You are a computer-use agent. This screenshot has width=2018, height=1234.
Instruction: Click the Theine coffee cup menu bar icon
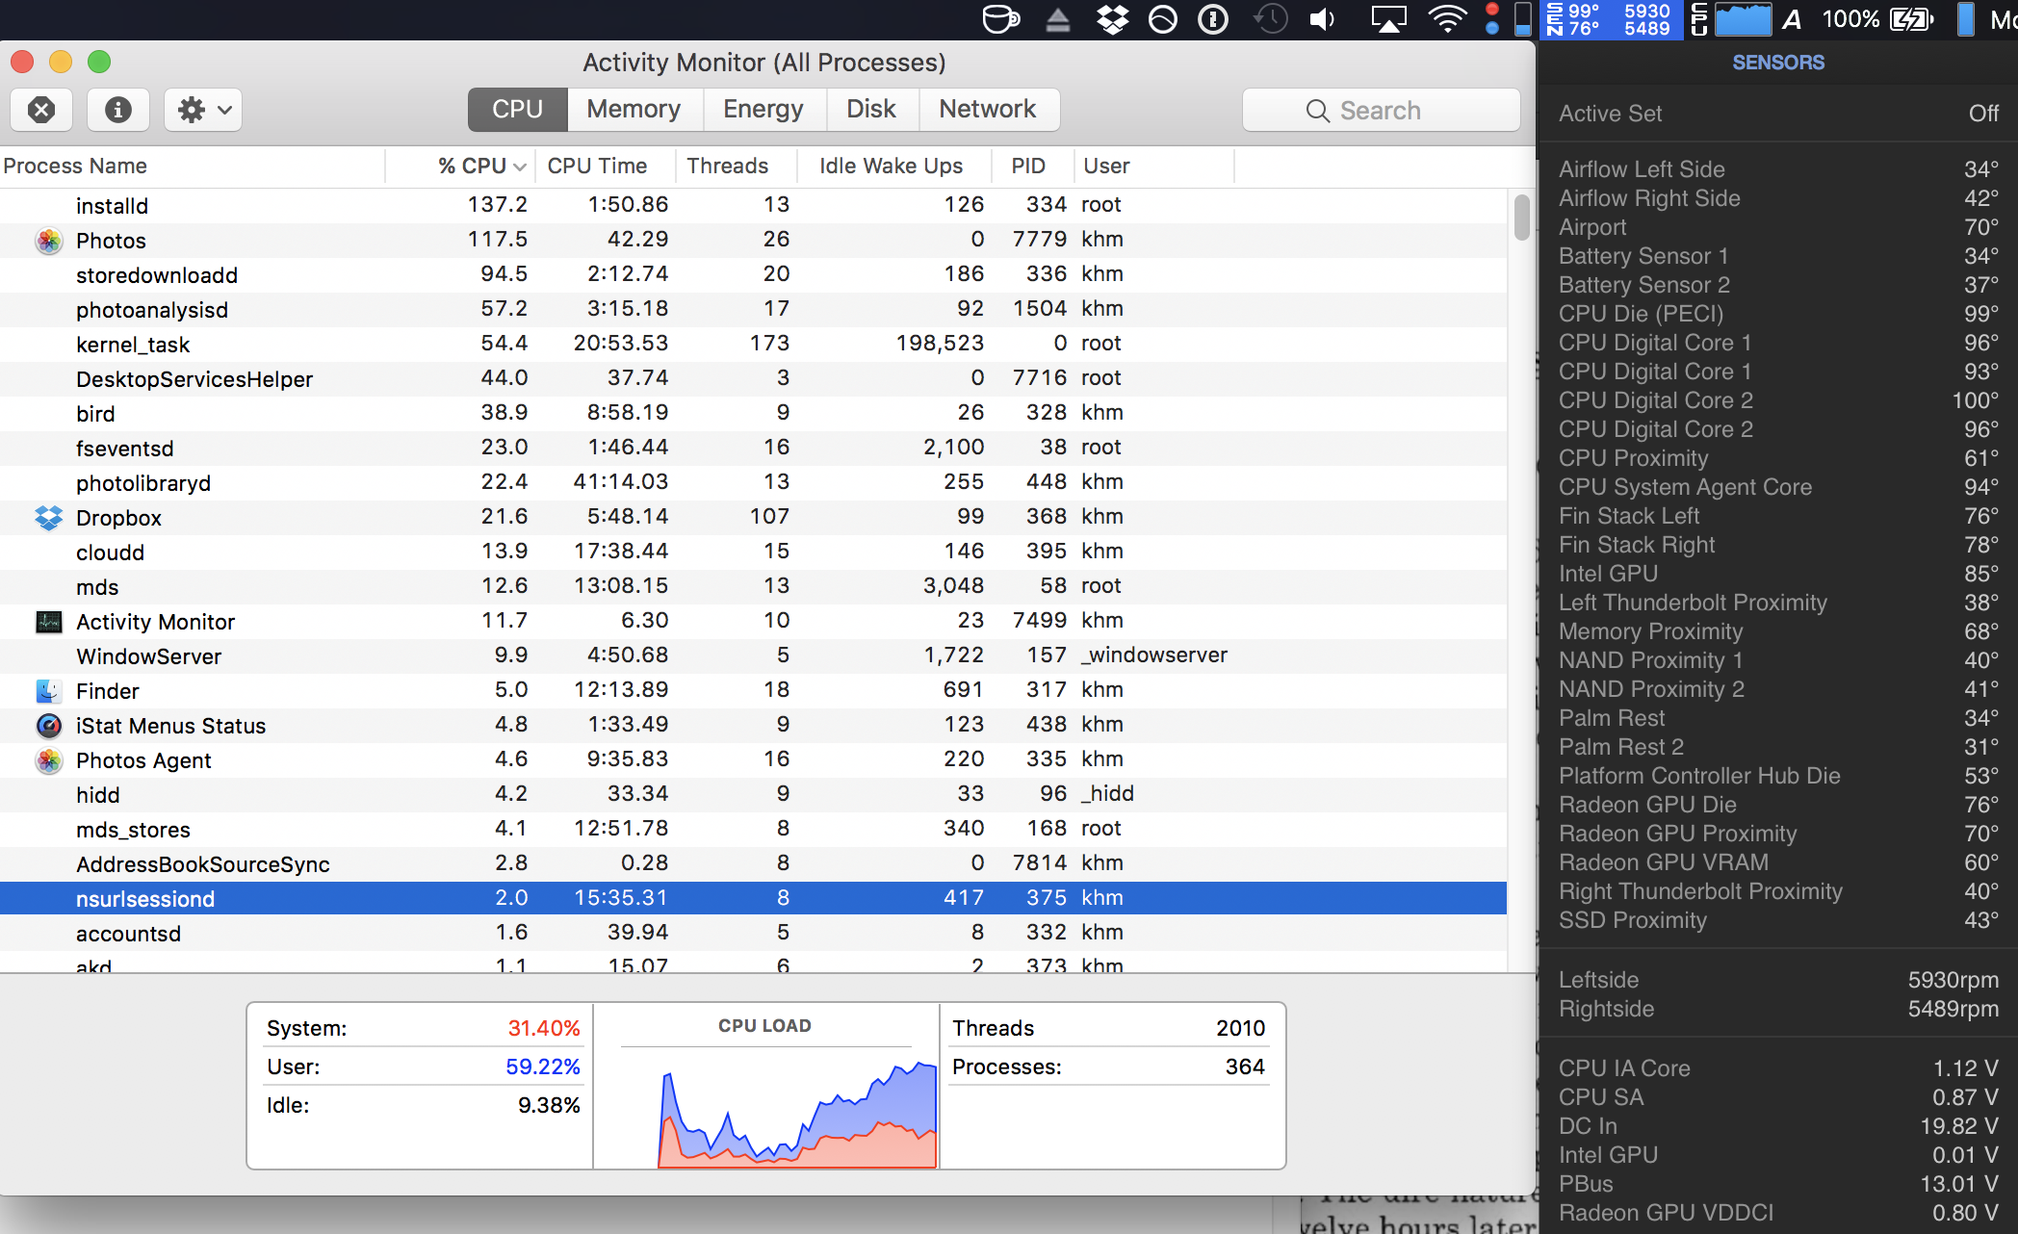pos(999,19)
